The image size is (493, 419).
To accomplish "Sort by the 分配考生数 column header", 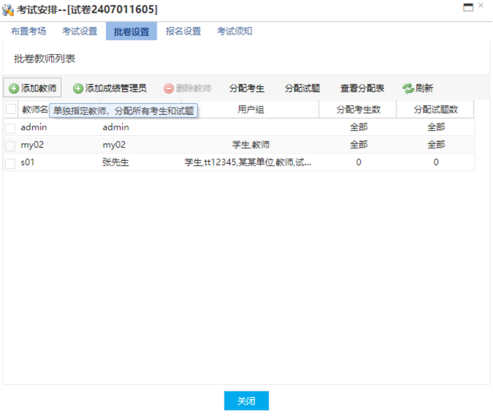I will (358, 110).
